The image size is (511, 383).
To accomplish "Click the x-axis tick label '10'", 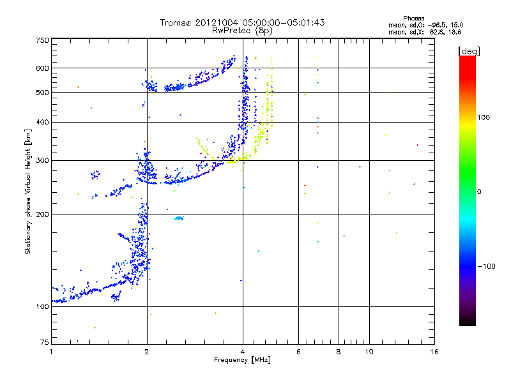I will click(369, 352).
